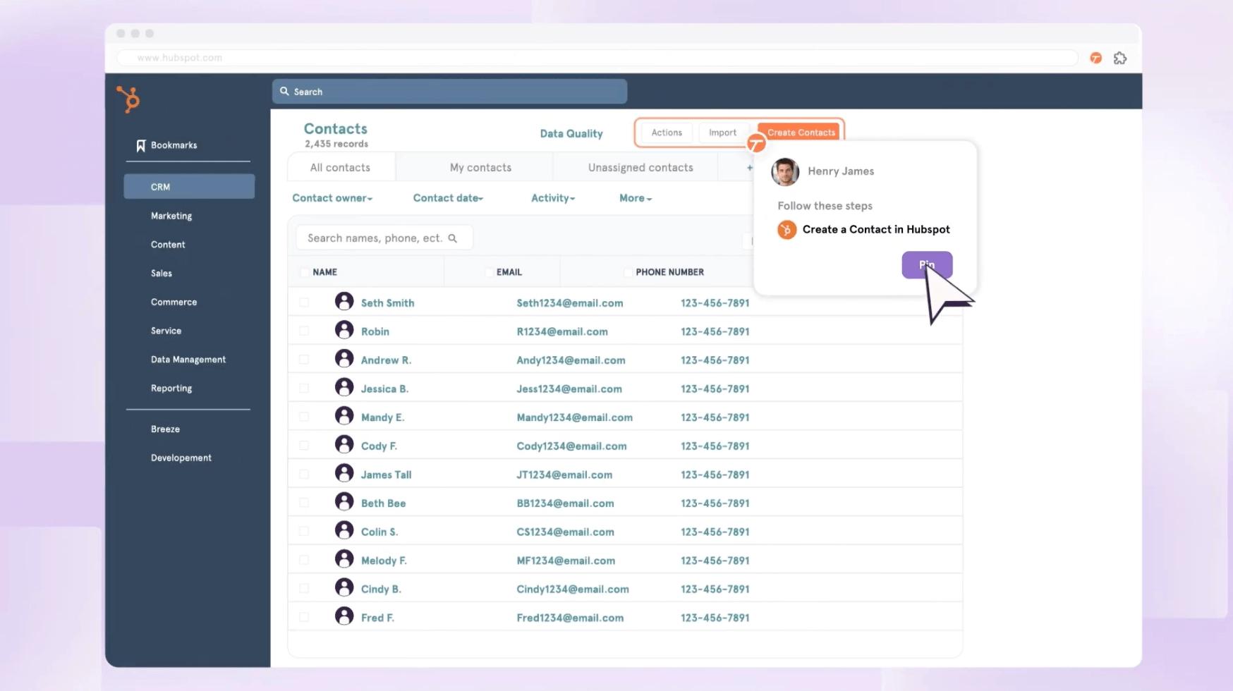Expand the Contact date filter dropdown

point(448,198)
